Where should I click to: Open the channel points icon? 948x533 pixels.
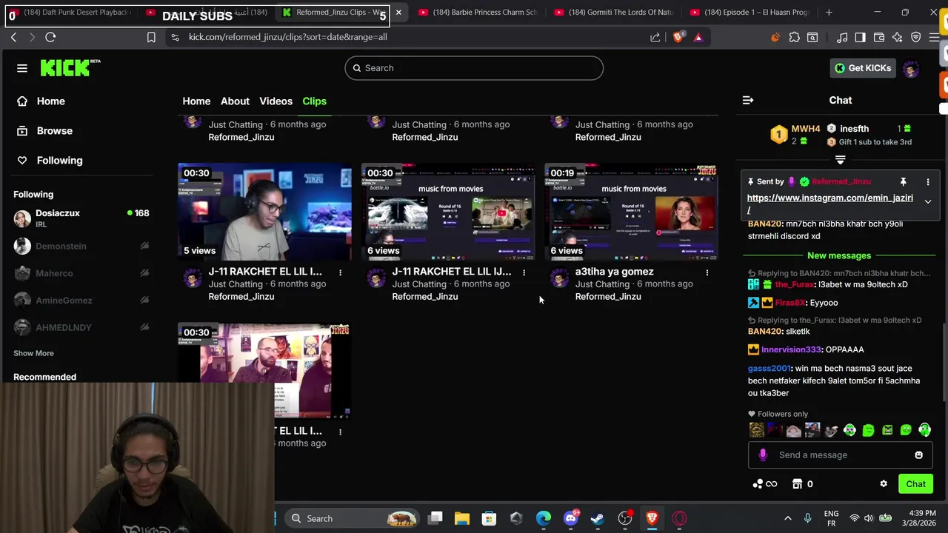point(764,484)
